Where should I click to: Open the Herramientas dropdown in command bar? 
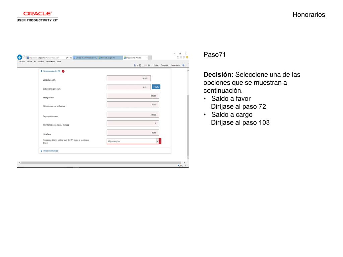(x=176, y=65)
